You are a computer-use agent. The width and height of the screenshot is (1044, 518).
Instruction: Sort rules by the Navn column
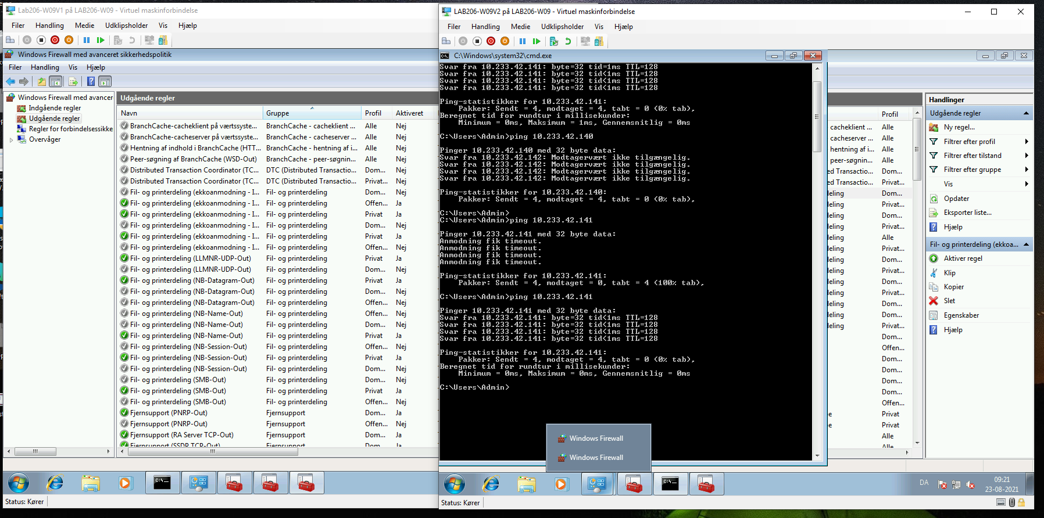189,113
